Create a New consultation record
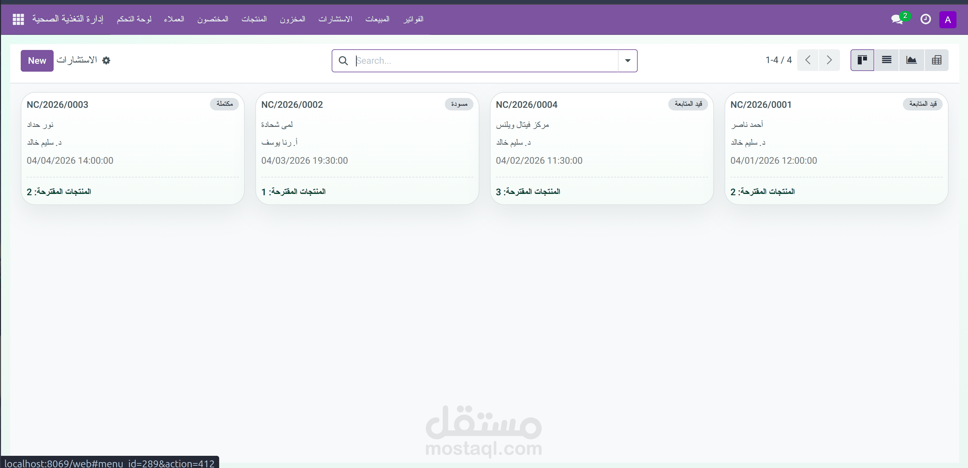 pos(37,61)
